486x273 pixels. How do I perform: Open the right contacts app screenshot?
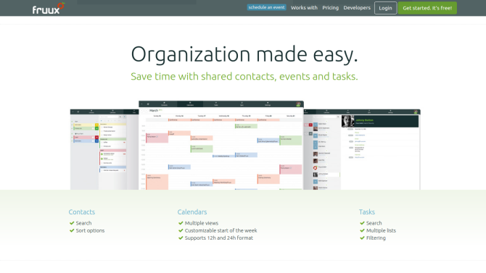(362, 149)
